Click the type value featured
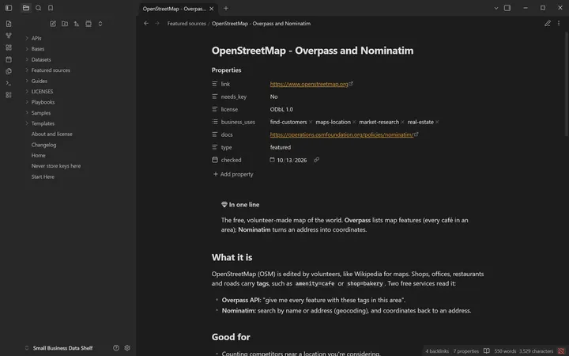The height and width of the screenshot is (356, 569). pos(281,147)
